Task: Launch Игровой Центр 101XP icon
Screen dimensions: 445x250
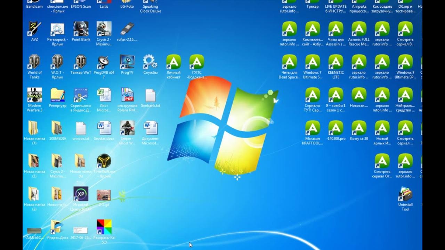Action: point(81,194)
